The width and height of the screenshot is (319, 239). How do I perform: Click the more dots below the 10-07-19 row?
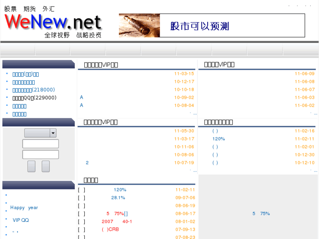tap(194, 171)
